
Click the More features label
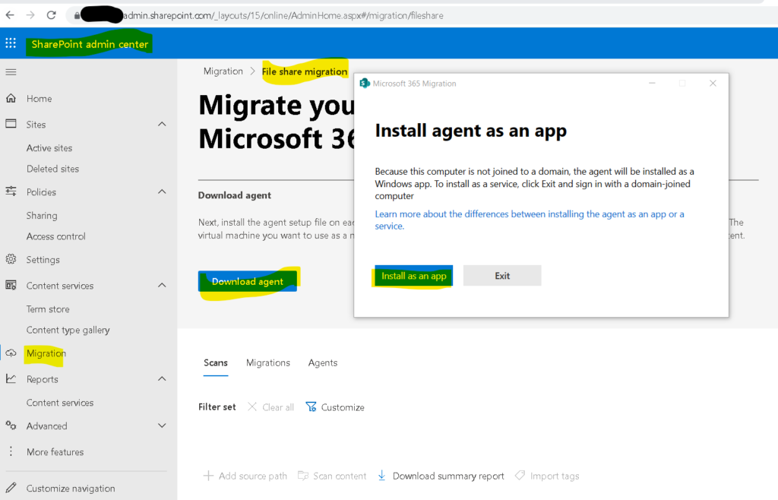pos(55,452)
